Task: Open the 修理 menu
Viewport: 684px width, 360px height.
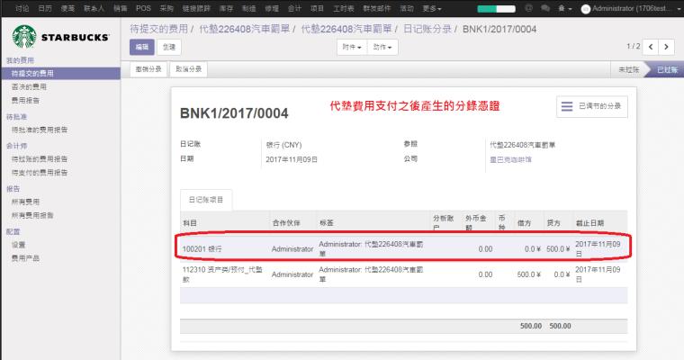Action: tap(271, 8)
